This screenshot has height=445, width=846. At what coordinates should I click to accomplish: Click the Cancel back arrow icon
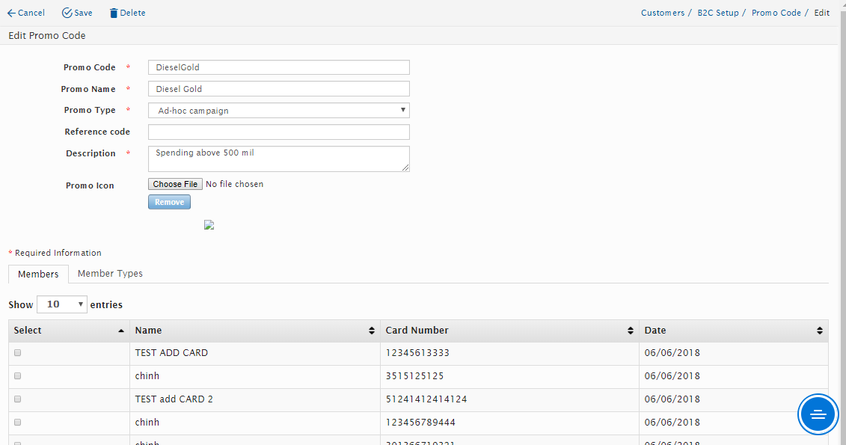point(11,13)
